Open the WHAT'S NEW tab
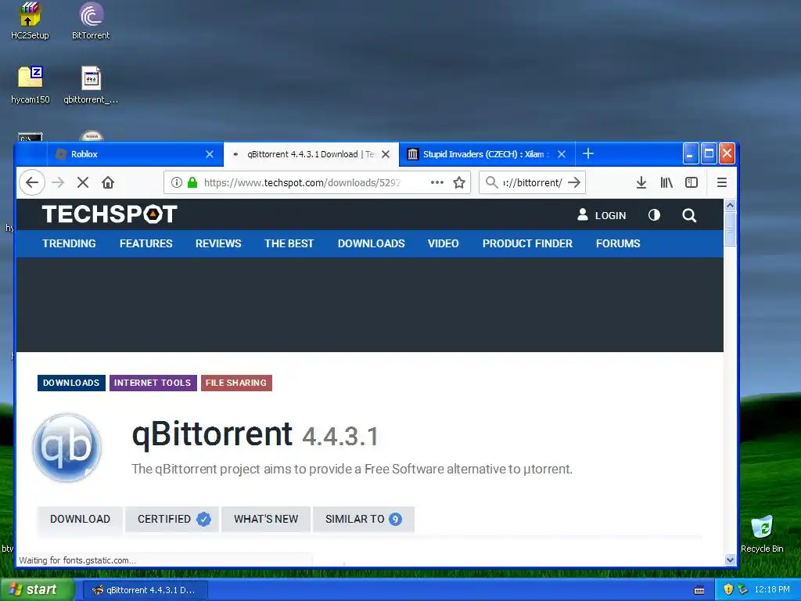Viewport: 801px width, 601px height. pos(266,520)
